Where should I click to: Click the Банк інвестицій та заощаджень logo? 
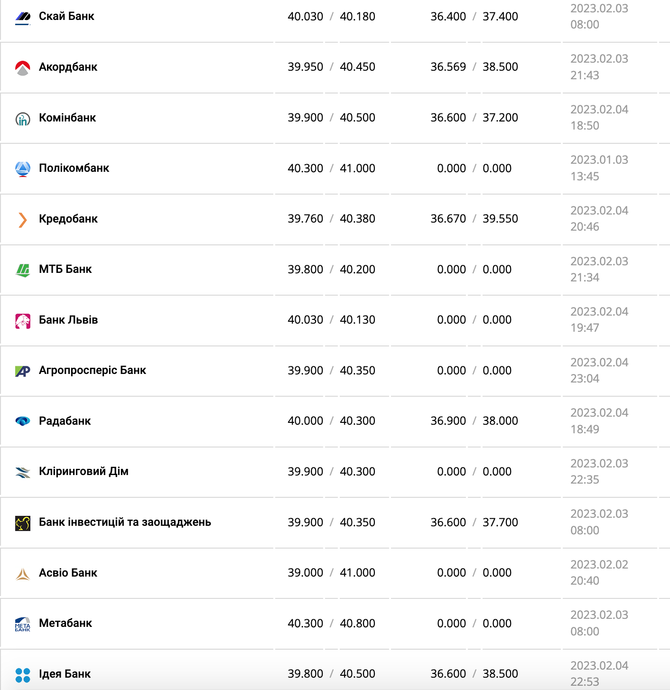[x=22, y=523]
